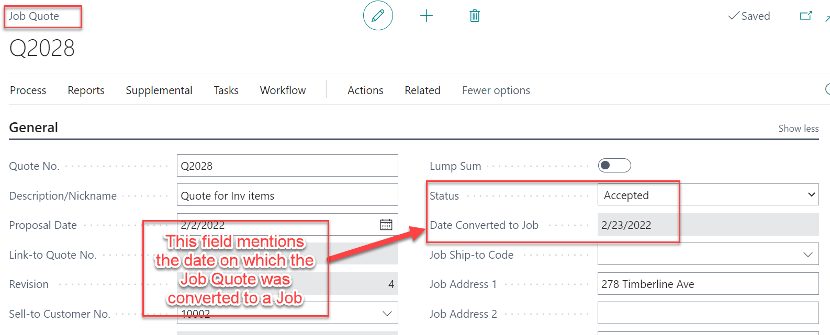Open the Reports menu
Image resolution: width=830 pixels, height=335 pixels.
(86, 90)
